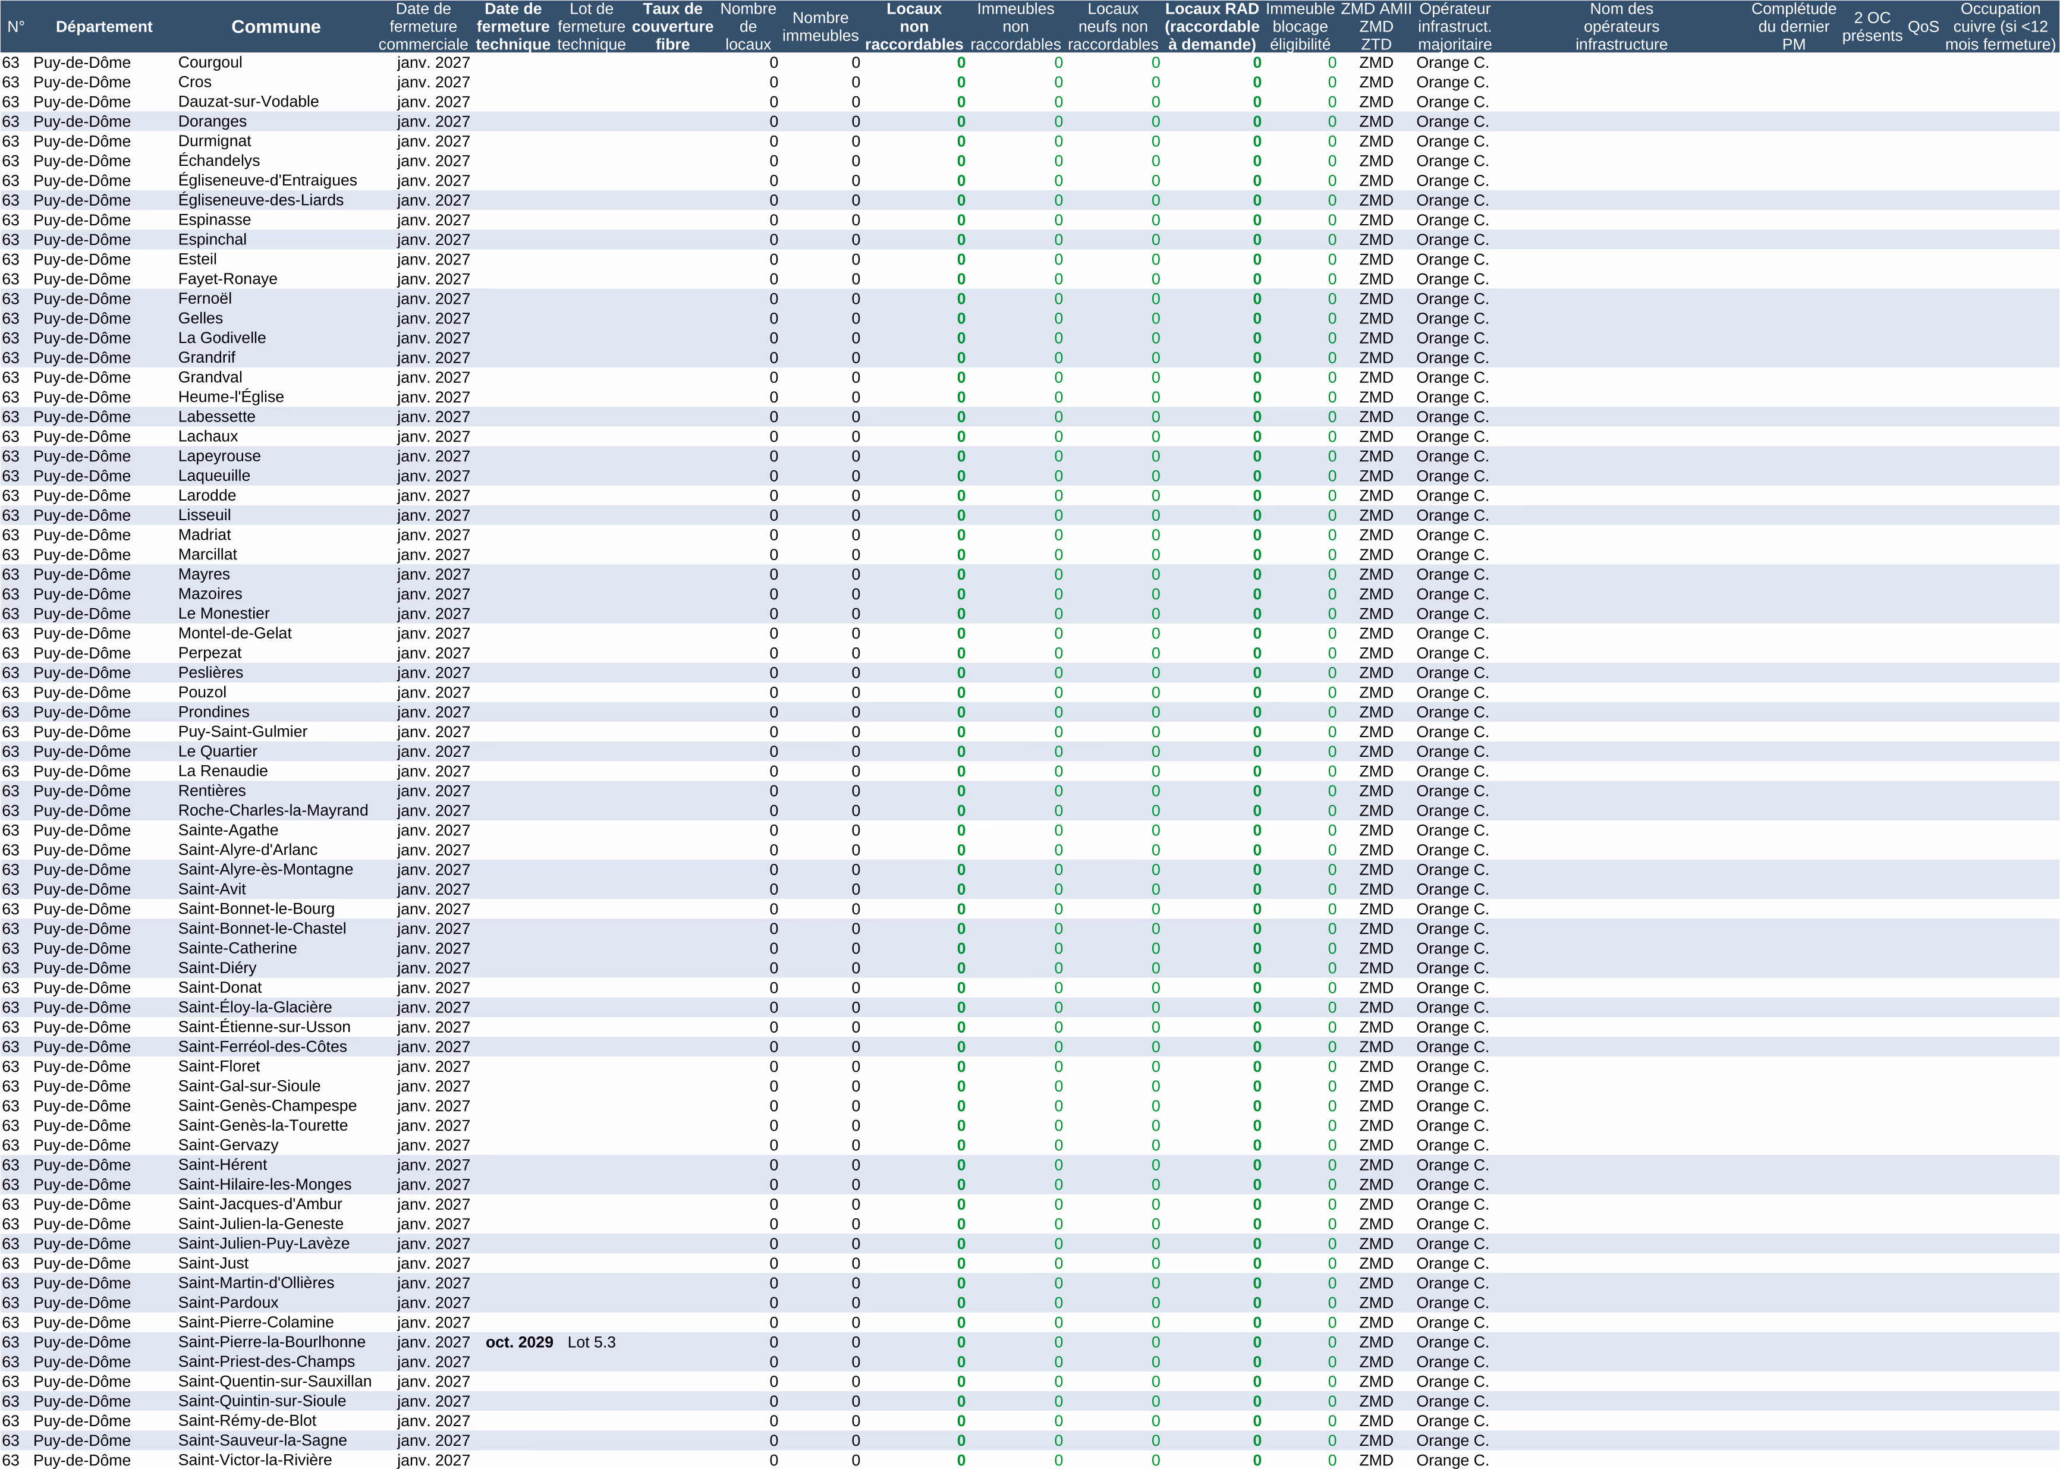The height and width of the screenshot is (1469, 2060).
Task: Select the Lot 5.3 cell
Action: coord(591,1342)
